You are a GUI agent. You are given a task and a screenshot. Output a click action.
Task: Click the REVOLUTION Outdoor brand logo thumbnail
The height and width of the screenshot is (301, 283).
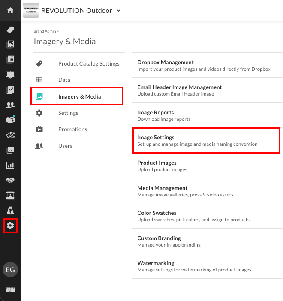pyautogui.click(x=31, y=10)
